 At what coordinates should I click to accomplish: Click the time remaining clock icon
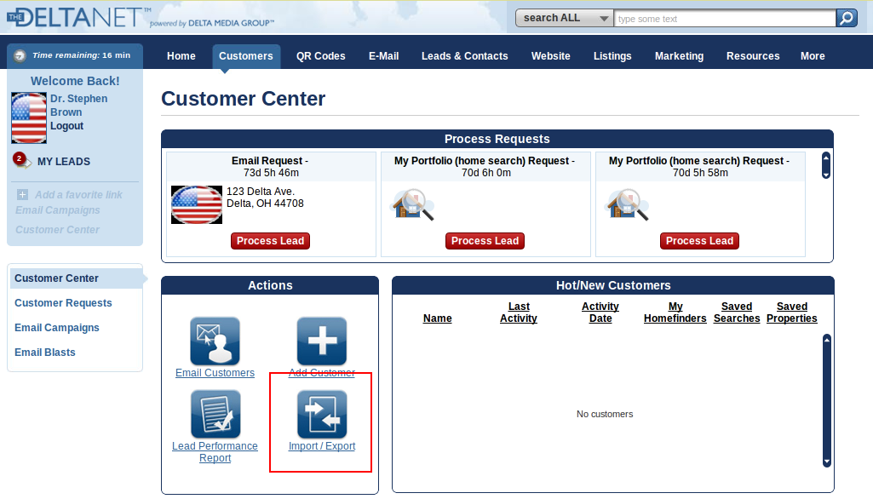coord(20,55)
